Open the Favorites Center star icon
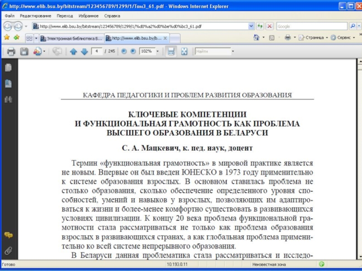This screenshot has height=271, width=362. click(x=7, y=37)
